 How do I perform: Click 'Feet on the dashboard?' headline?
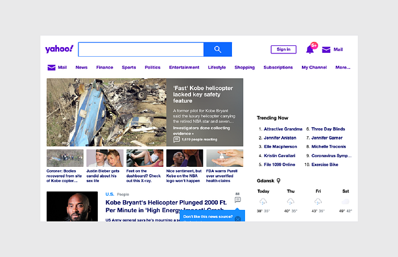pyautogui.click(x=144, y=176)
